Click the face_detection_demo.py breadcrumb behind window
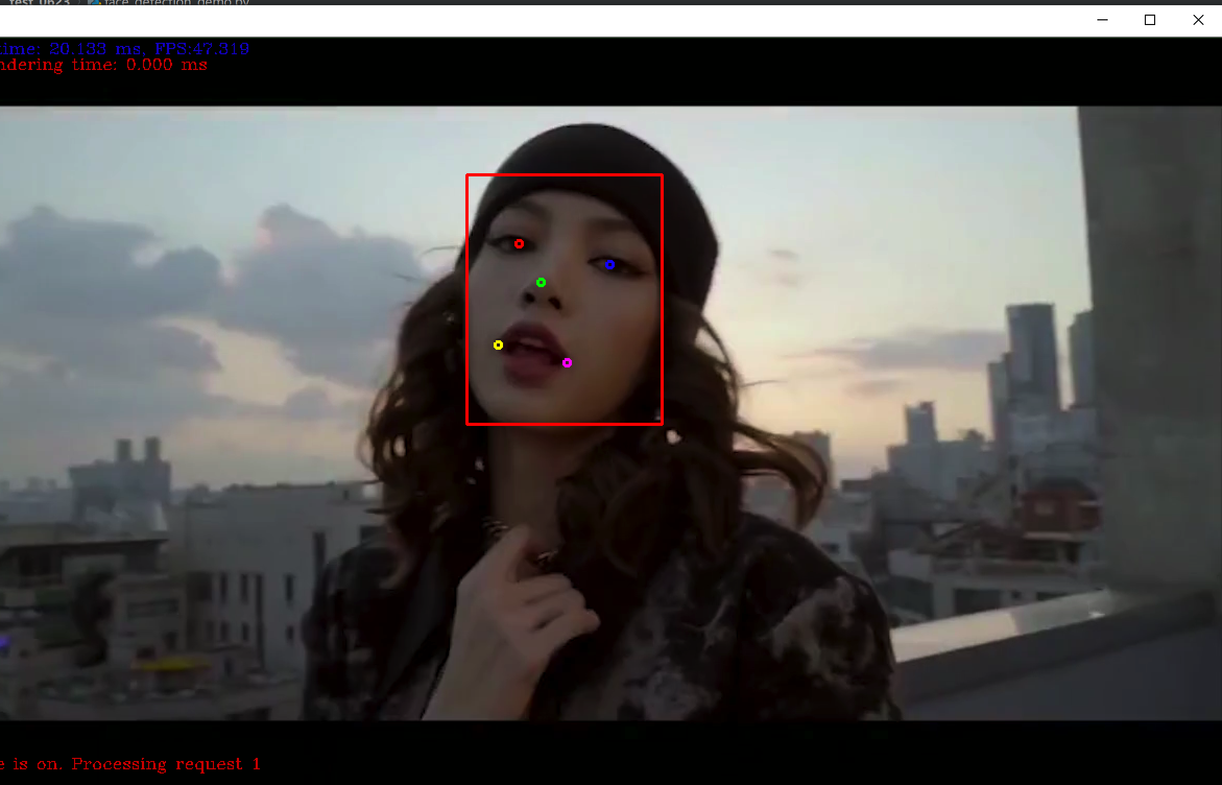The width and height of the screenshot is (1222, 785). coord(176,3)
